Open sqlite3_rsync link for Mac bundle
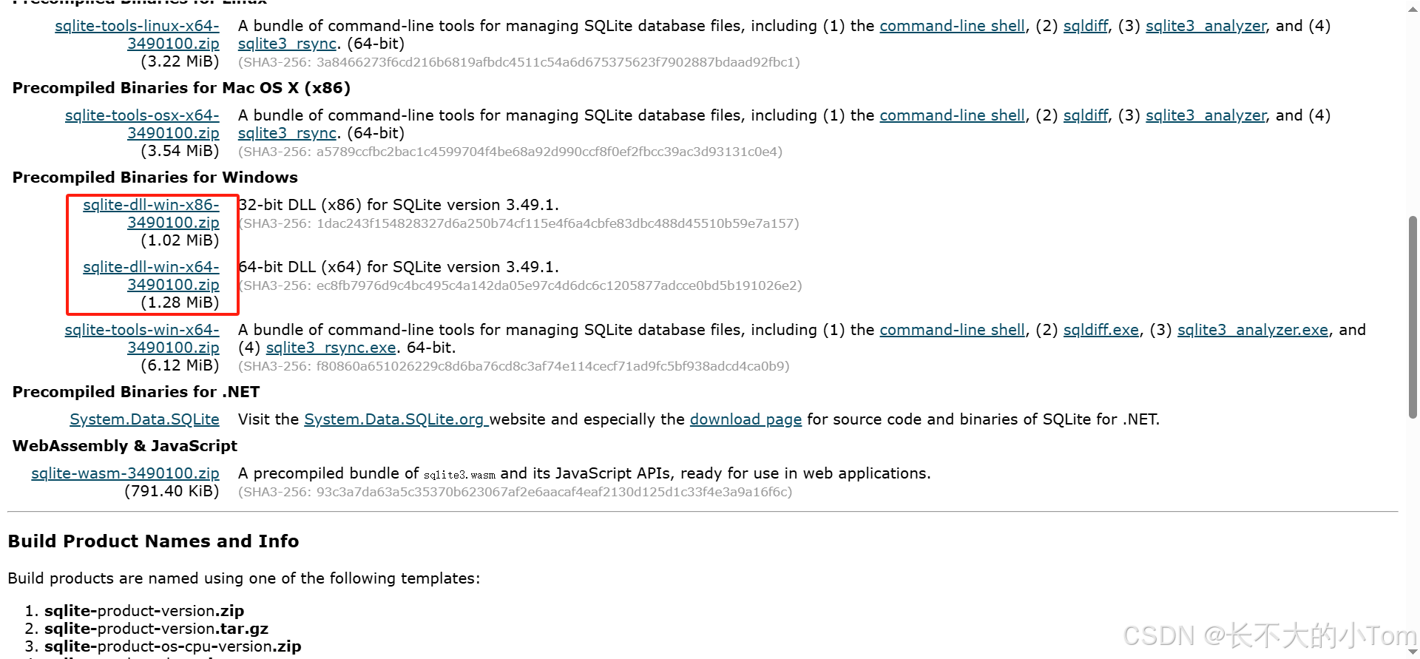Image resolution: width=1420 pixels, height=659 pixels. pyautogui.click(x=287, y=132)
